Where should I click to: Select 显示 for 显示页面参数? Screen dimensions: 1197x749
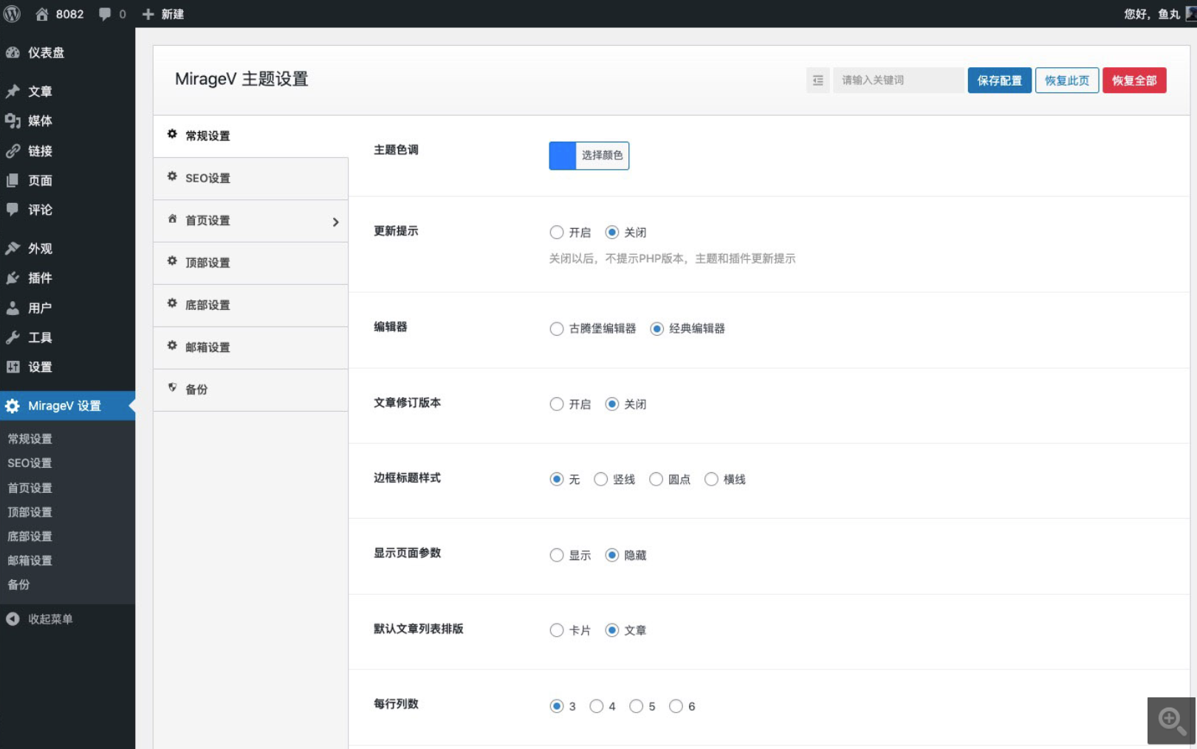557,555
